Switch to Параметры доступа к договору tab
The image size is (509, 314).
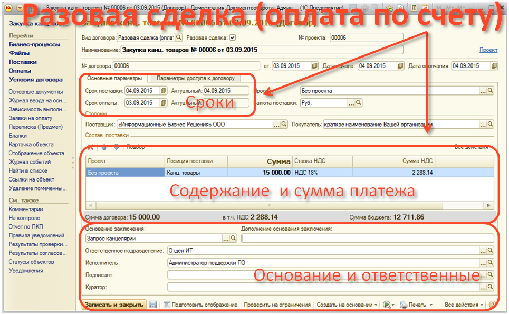pyautogui.click(x=196, y=78)
